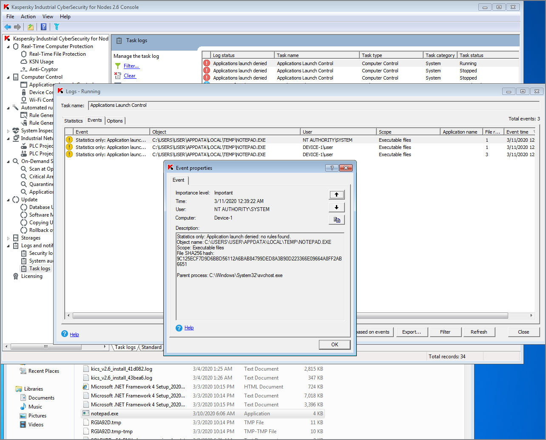Click the next event down-arrow button
The image size is (546, 440).
[336, 207]
